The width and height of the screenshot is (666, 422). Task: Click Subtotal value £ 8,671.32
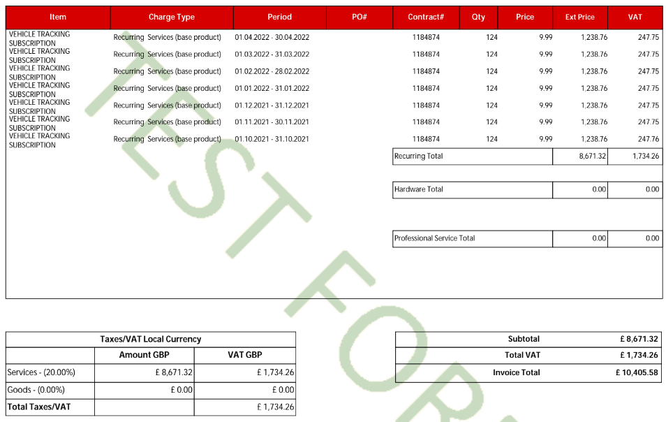639,339
